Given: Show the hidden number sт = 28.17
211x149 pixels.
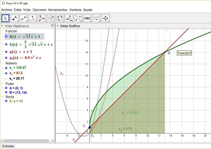Looking at the screenshot, I should tap(6, 79).
